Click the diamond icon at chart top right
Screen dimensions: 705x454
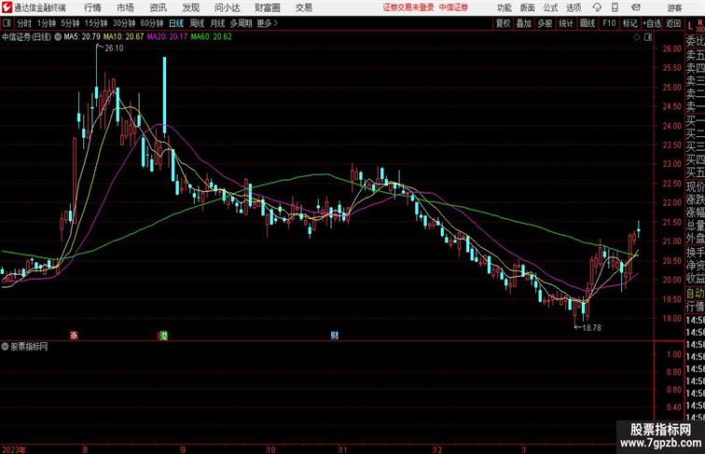pos(637,37)
